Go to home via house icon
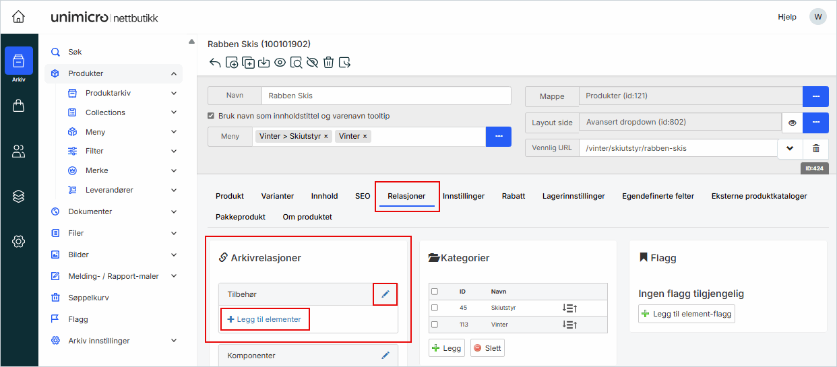The image size is (837, 367). [19, 17]
